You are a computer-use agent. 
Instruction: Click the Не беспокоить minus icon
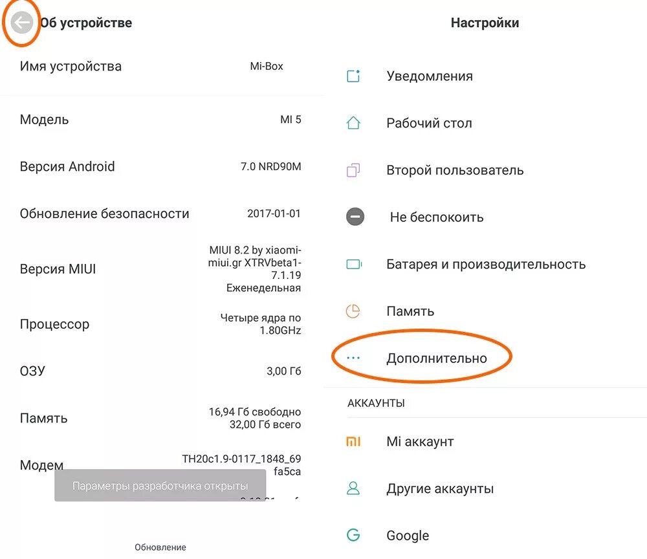click(x=355, y=217)
